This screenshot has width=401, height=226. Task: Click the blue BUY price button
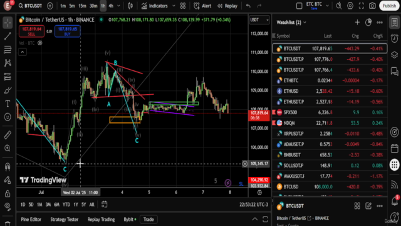coord(68,31)
